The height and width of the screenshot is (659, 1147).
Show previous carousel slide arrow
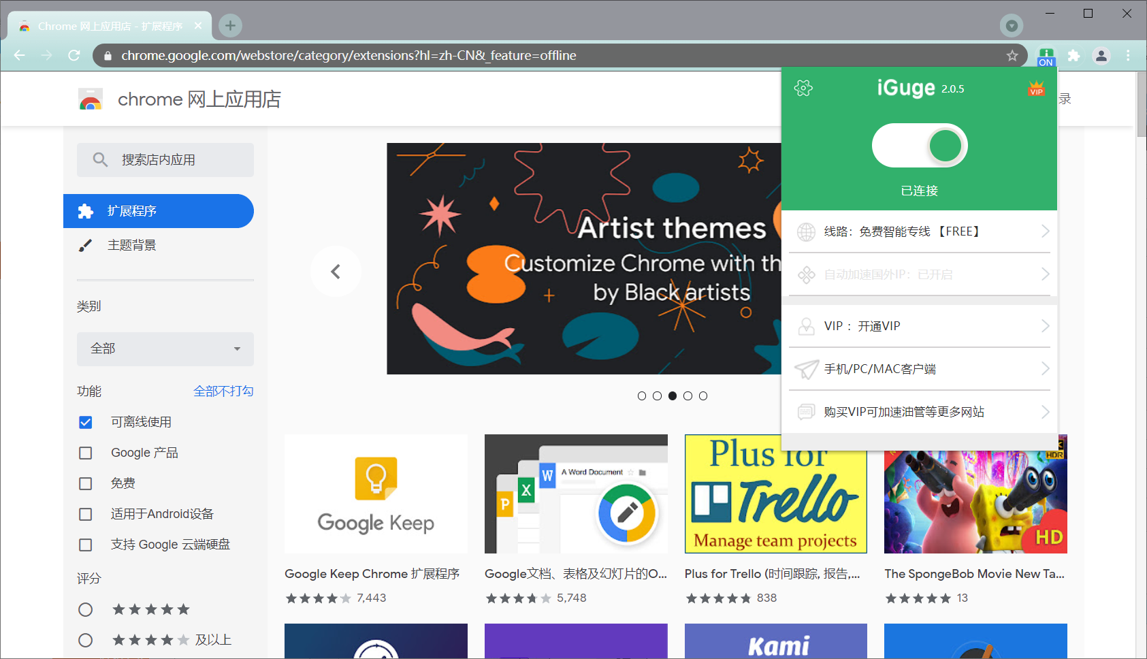tap(336, 272)
